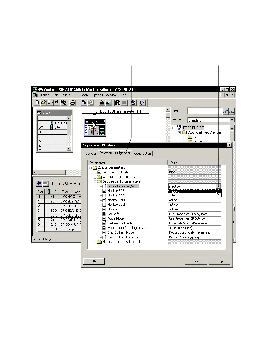Copy the selection with the Copy toolbar icon

tap(84, 103)
